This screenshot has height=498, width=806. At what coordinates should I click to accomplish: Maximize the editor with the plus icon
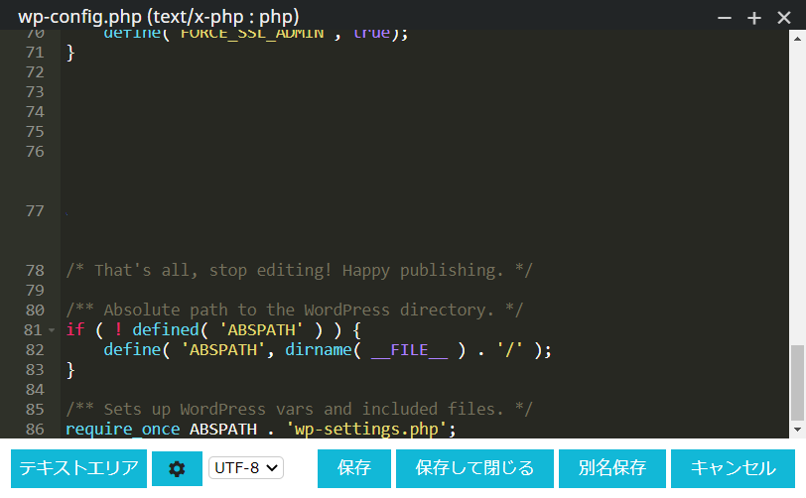coord(754,18)
